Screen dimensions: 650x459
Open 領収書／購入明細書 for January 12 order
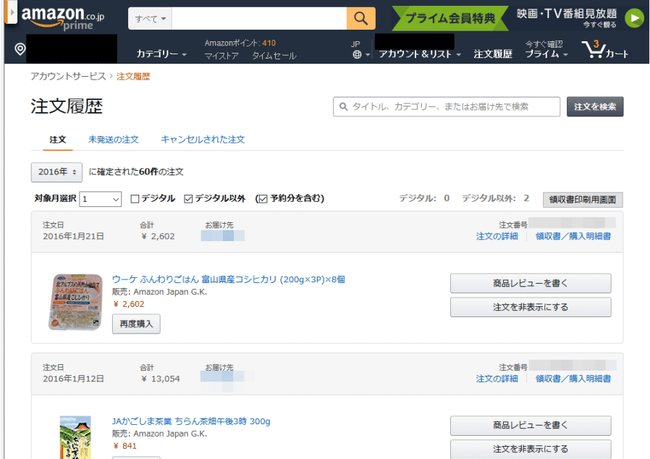573,379
